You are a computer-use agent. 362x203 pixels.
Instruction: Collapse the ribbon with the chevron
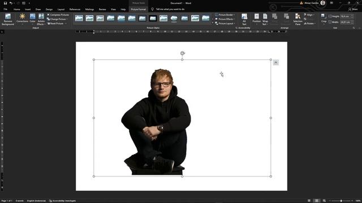pyautogui.click(x=360, y=28)
